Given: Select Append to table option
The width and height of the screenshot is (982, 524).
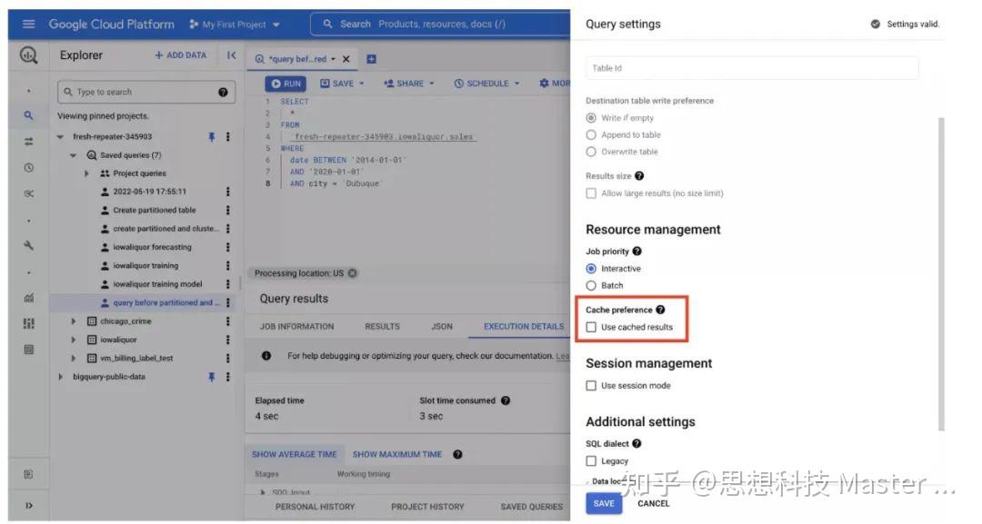Looking at the screenshot, I should pos(591,134).
